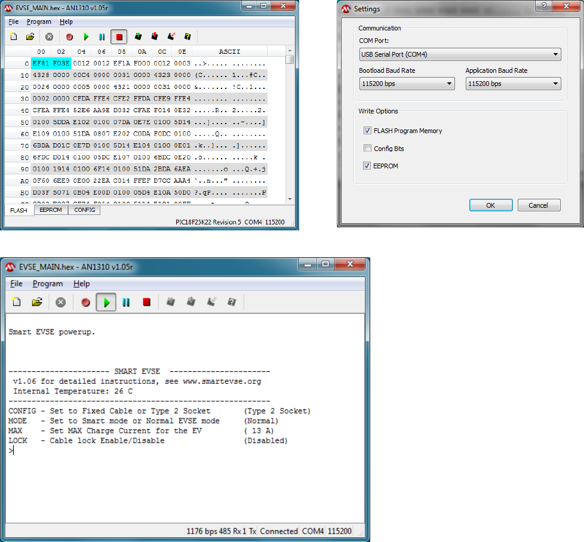This screenshot has width=584, height=542.
Task: Switch to the EEPROM memory tab
Action: click(51, 210)
